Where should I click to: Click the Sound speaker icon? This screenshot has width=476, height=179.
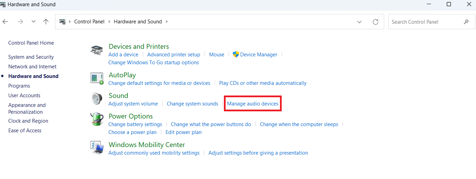tap(97, 99)
